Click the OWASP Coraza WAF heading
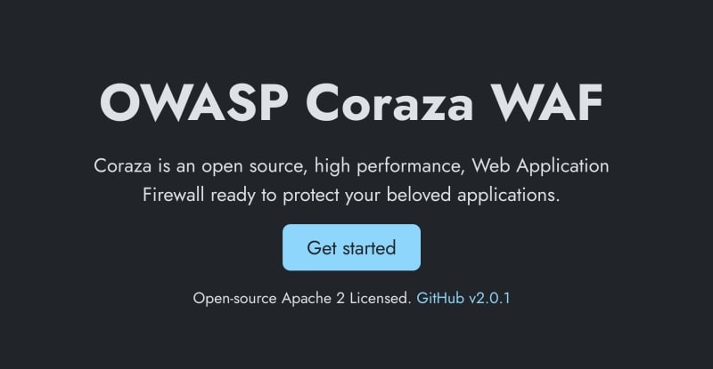The image size is (713, 369). [x=351, y=104]
